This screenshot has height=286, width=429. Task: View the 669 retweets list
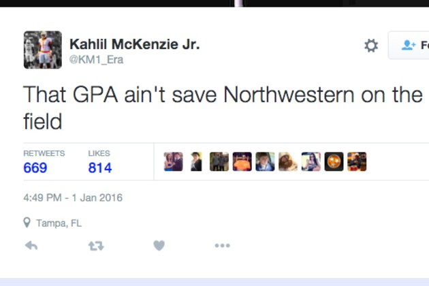[35, 168]
